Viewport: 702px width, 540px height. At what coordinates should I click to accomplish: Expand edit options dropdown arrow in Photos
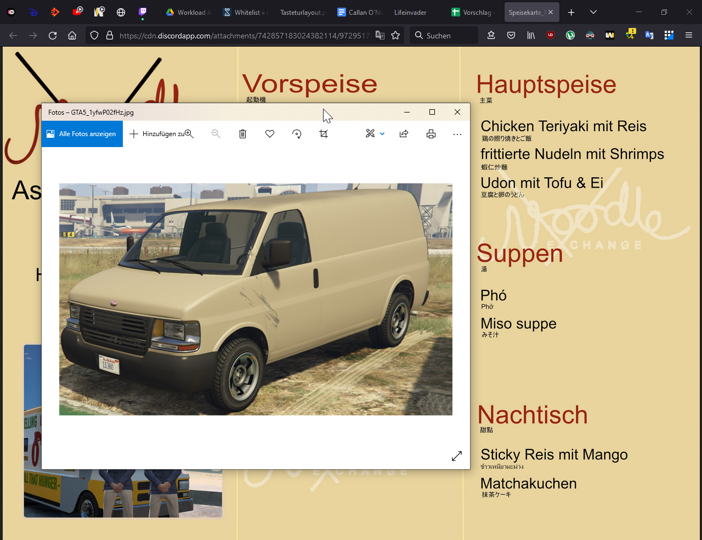click(x=382, y=134)
